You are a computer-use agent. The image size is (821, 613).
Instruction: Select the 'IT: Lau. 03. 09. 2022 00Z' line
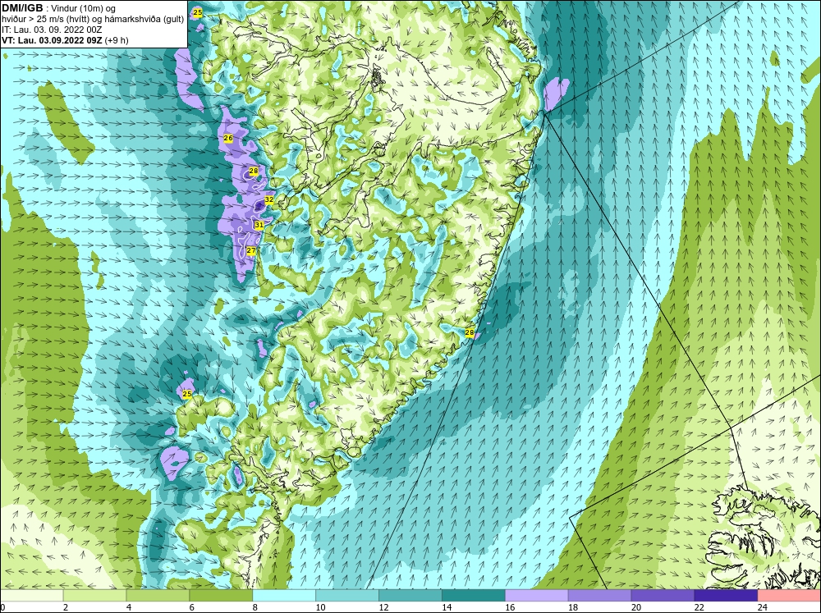tap(52, 30)
